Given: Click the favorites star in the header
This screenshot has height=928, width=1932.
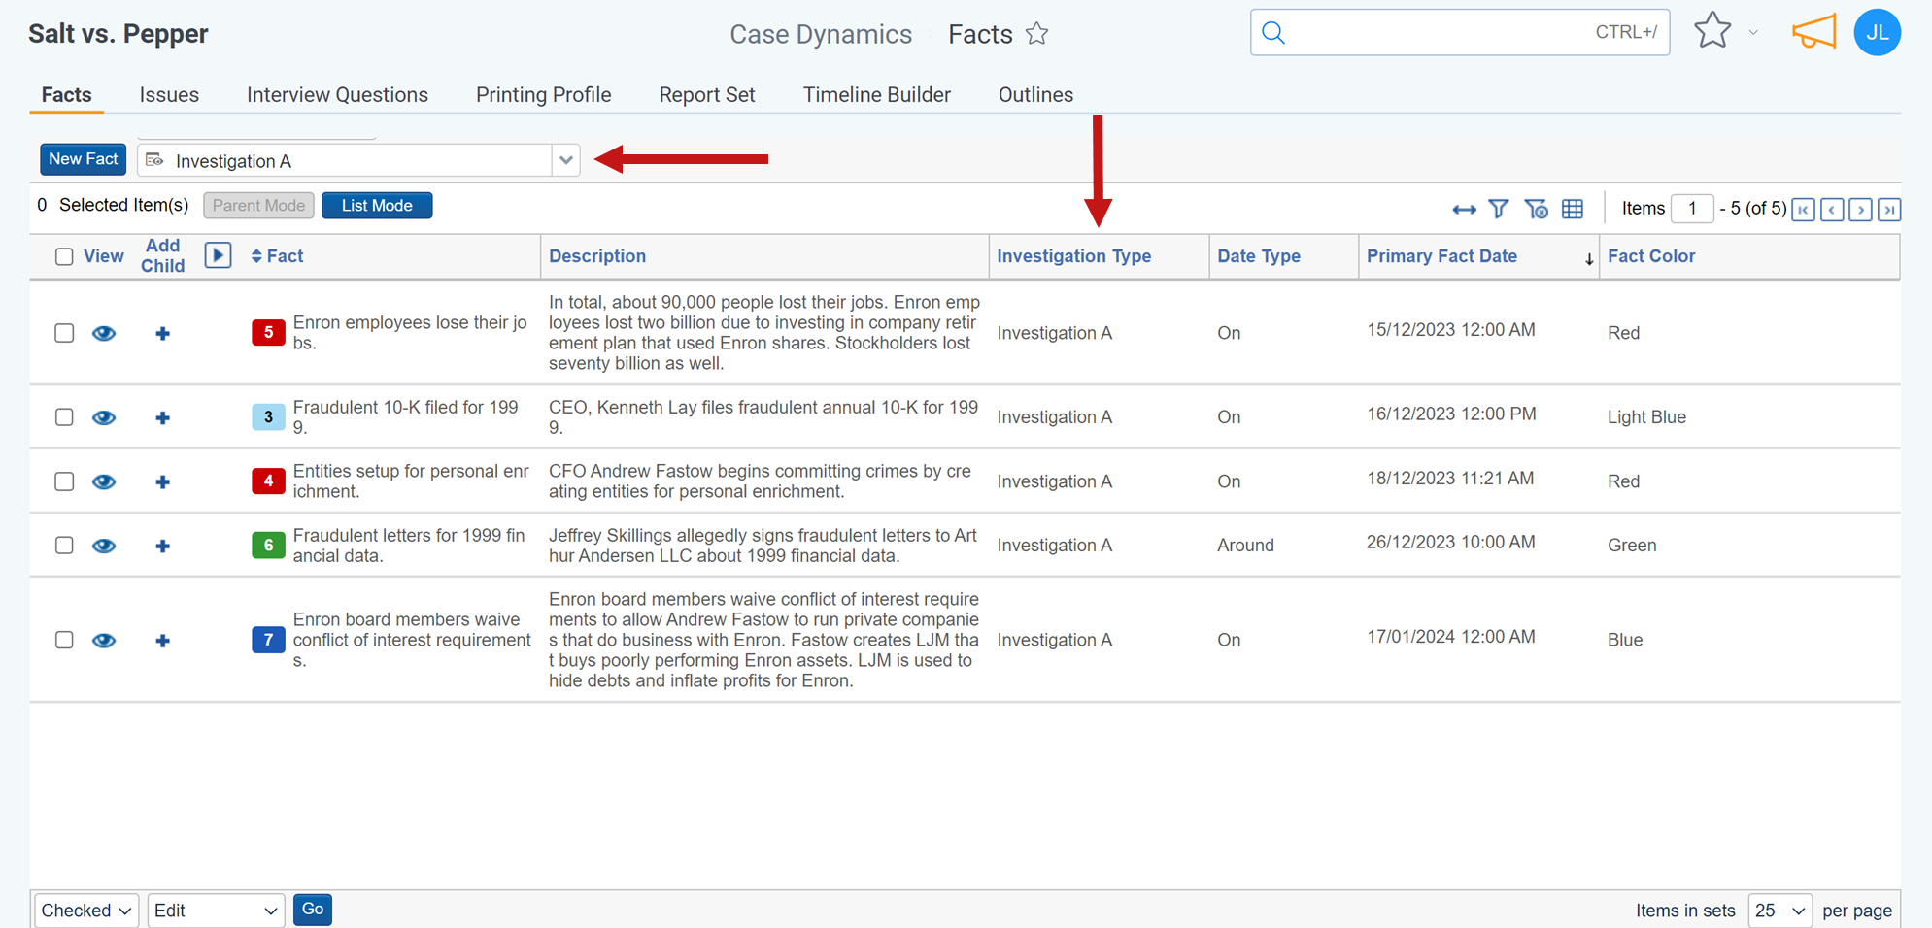Looking at the screenshot, I should (x=1712, y=31).
